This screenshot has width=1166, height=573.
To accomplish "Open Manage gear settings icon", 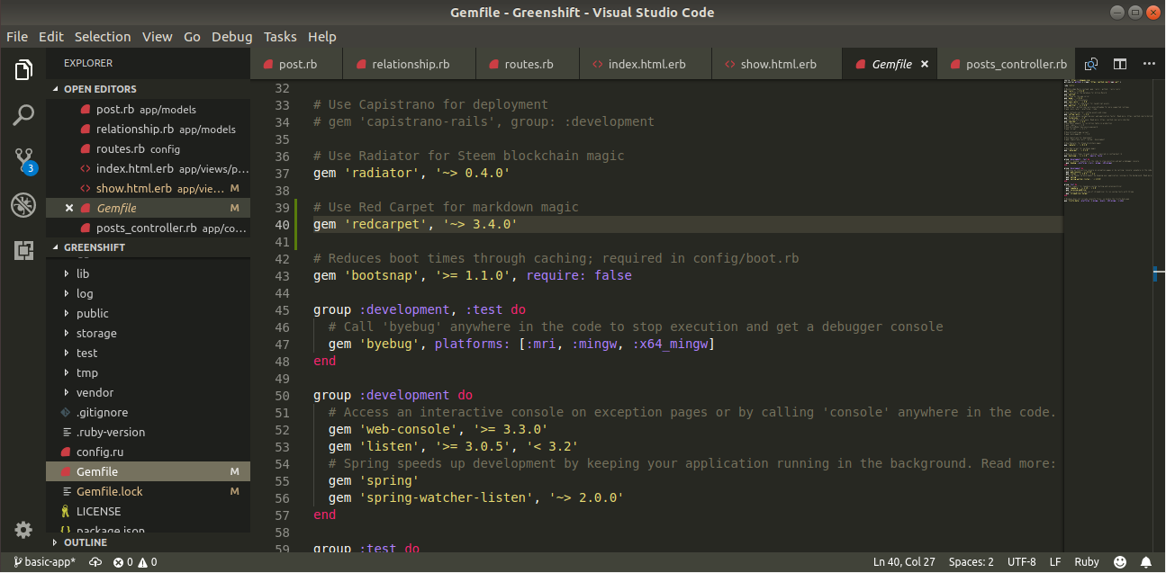I will (23, 530).
